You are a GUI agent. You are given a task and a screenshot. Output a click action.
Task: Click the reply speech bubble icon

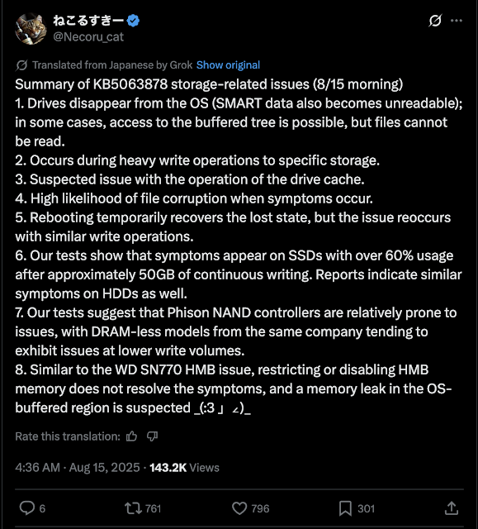[27, 508]
